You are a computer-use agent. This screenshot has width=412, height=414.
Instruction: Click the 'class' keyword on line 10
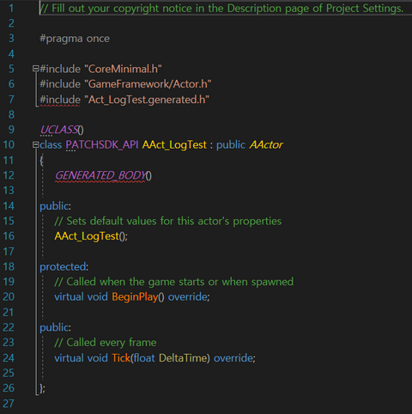pos(51,145)
